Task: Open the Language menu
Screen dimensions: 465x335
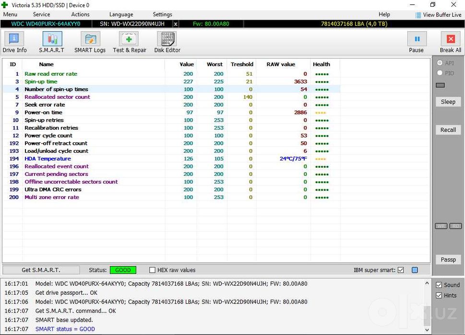Action: pos(121,14)
